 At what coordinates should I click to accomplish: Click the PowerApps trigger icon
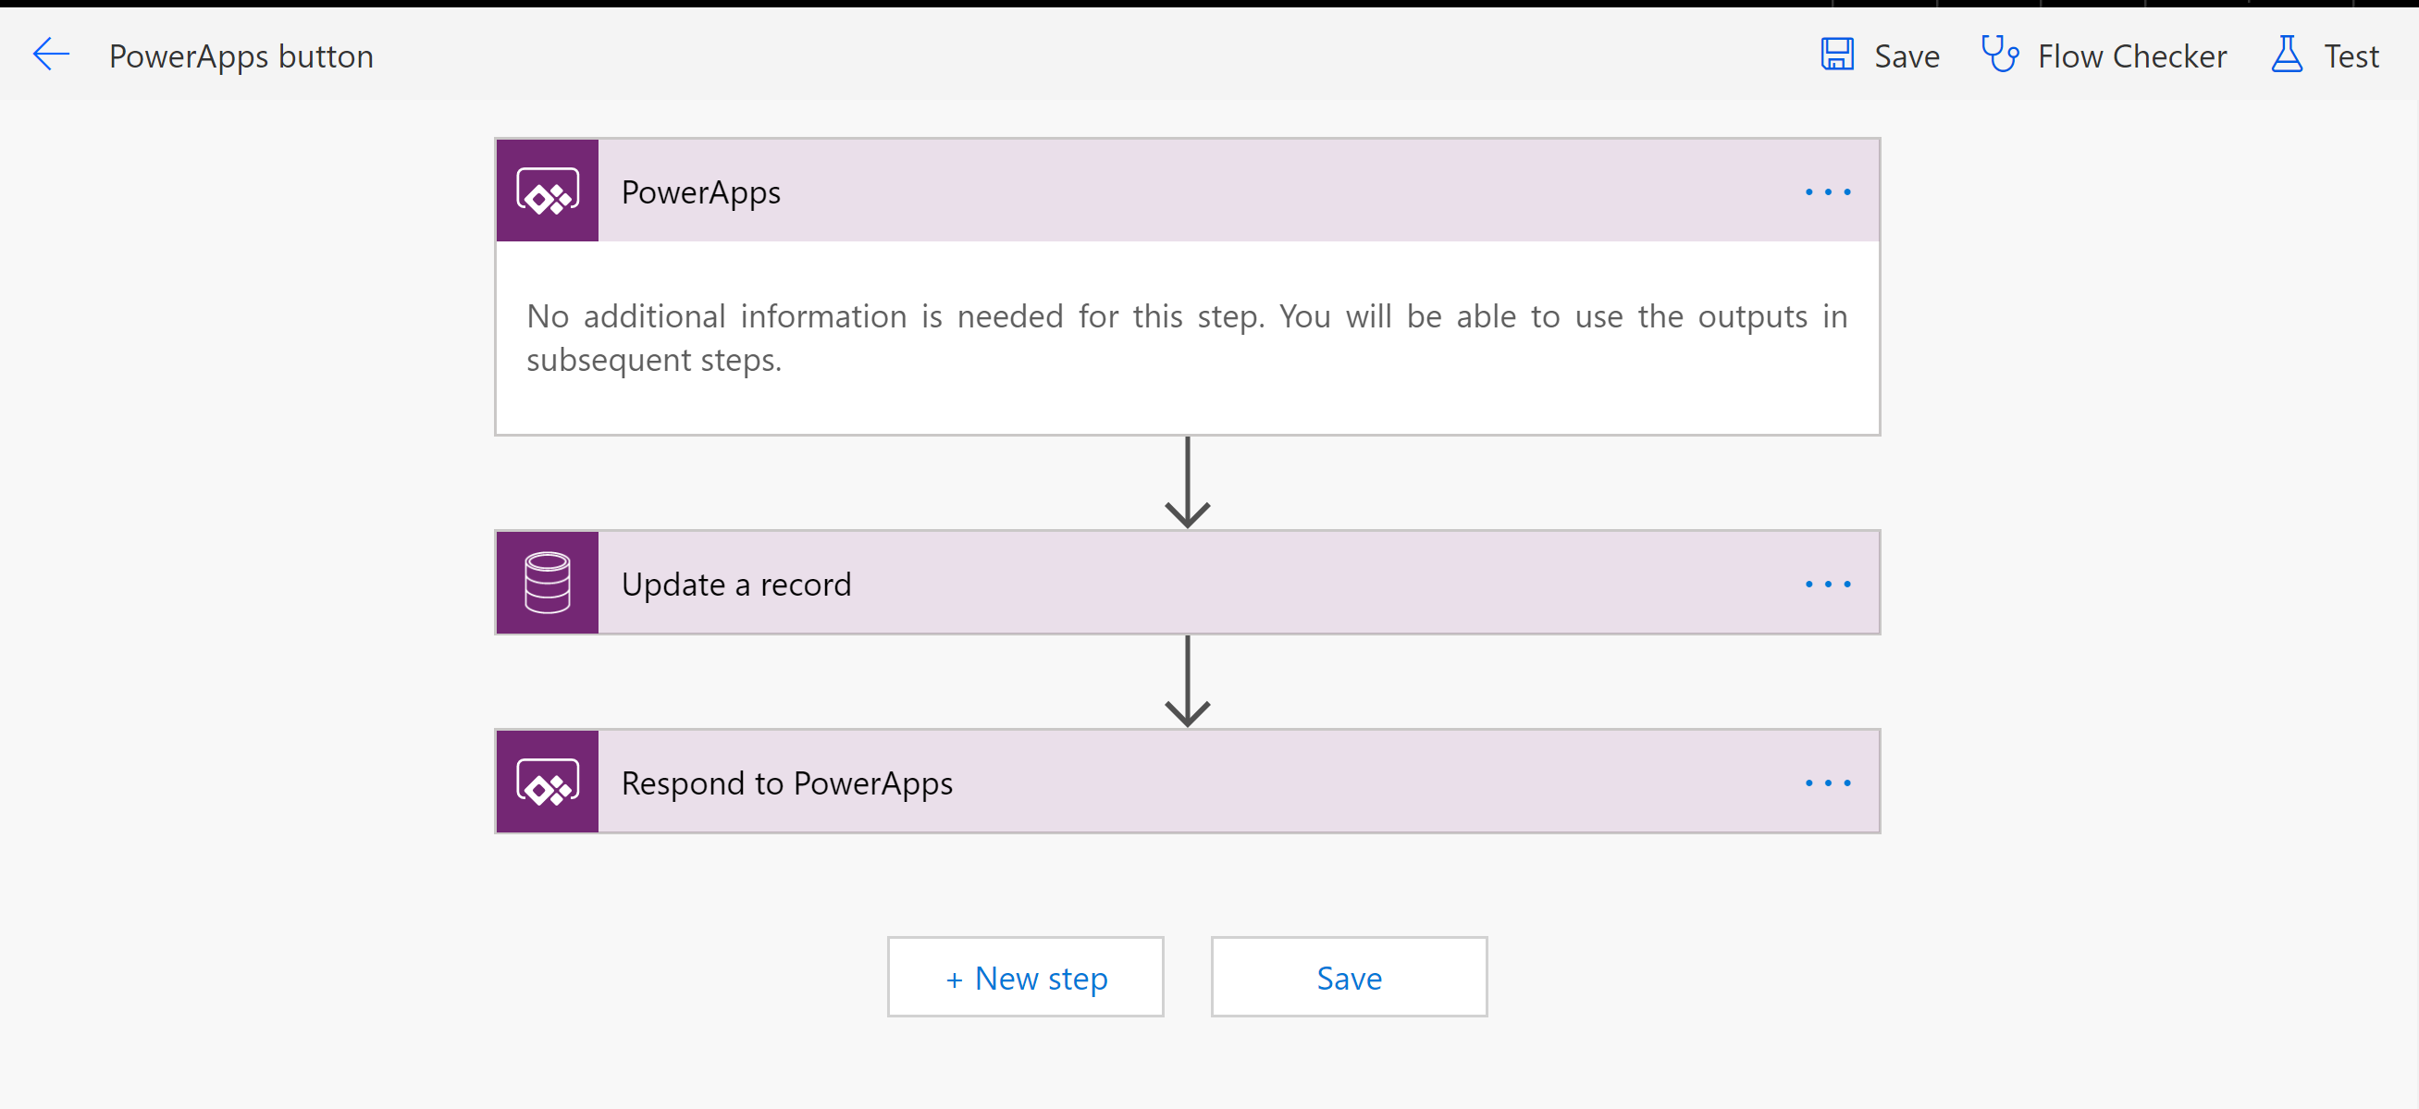pyautogui.click(x=548, y=191)
